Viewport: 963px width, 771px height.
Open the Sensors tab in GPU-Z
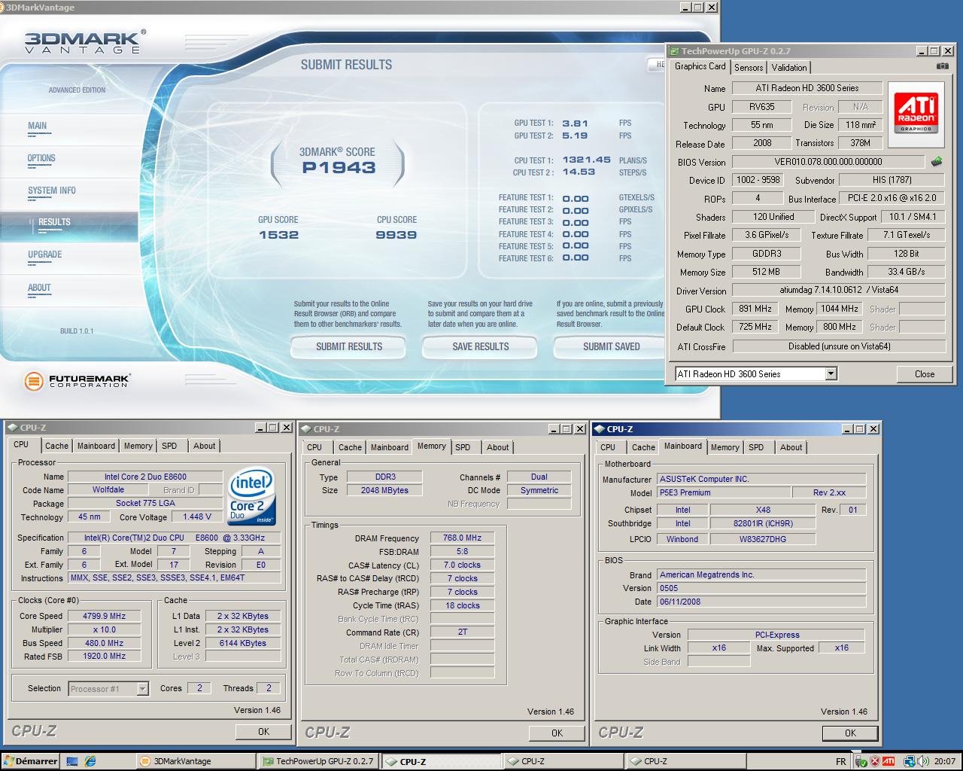[749, 68]
